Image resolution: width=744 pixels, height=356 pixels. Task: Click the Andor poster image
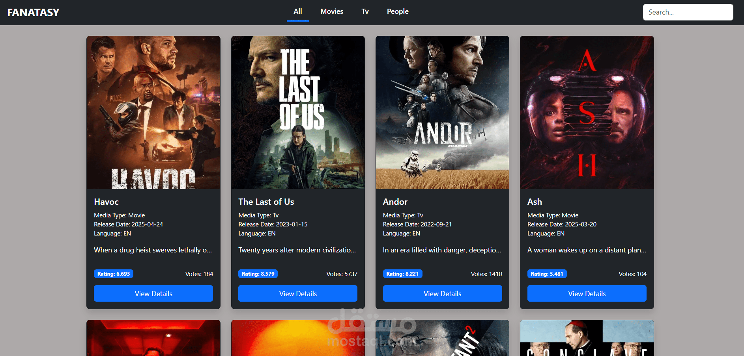(x=442, y=113)
